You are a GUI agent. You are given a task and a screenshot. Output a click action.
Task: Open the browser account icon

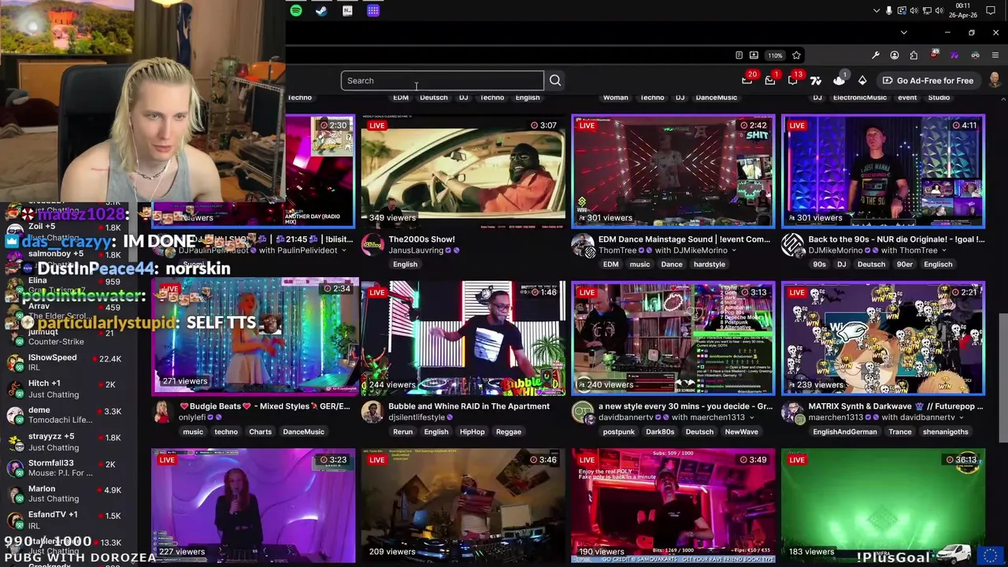(x=895, y=55)
